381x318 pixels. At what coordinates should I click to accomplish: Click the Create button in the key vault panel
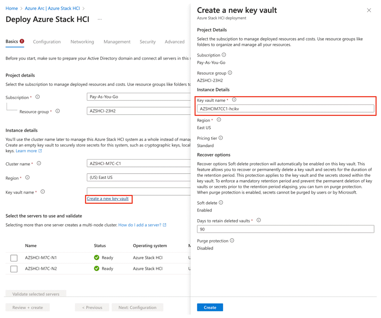[210, 307]
